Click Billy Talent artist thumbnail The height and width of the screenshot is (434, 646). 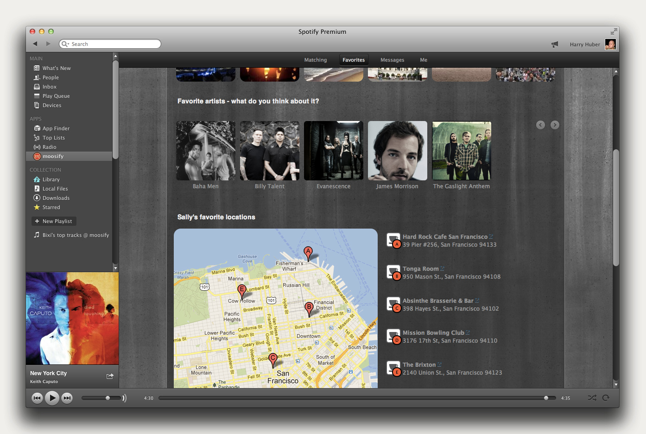(x=270, y=151)
